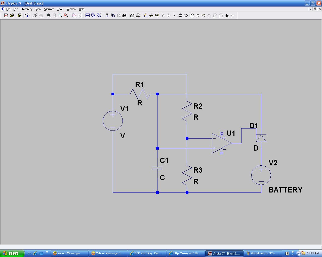Open Control Panel hammer icon

click(x=27, y=16)
